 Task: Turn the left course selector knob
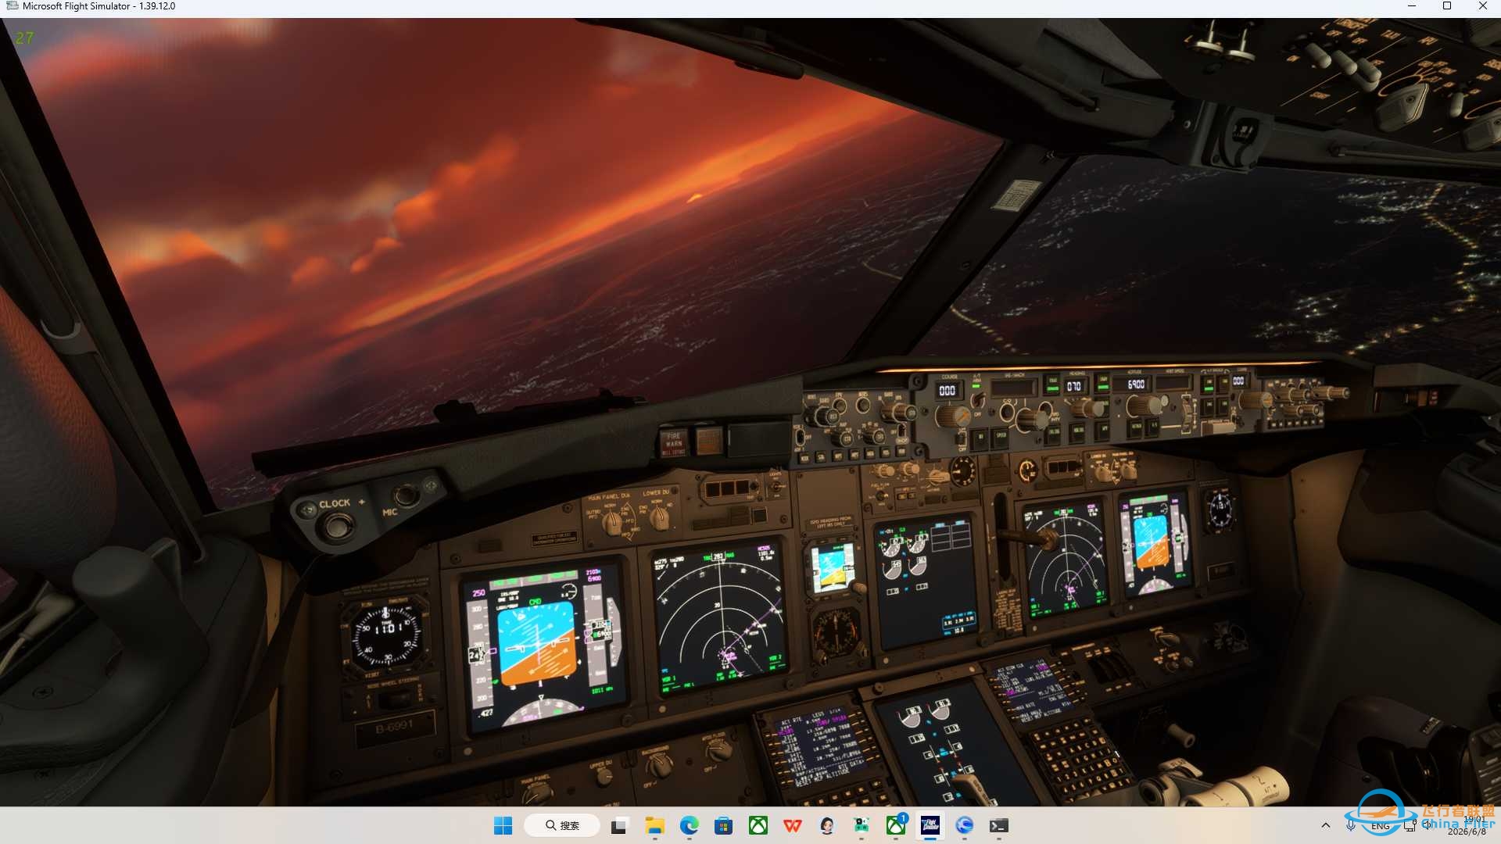[951, 417]
